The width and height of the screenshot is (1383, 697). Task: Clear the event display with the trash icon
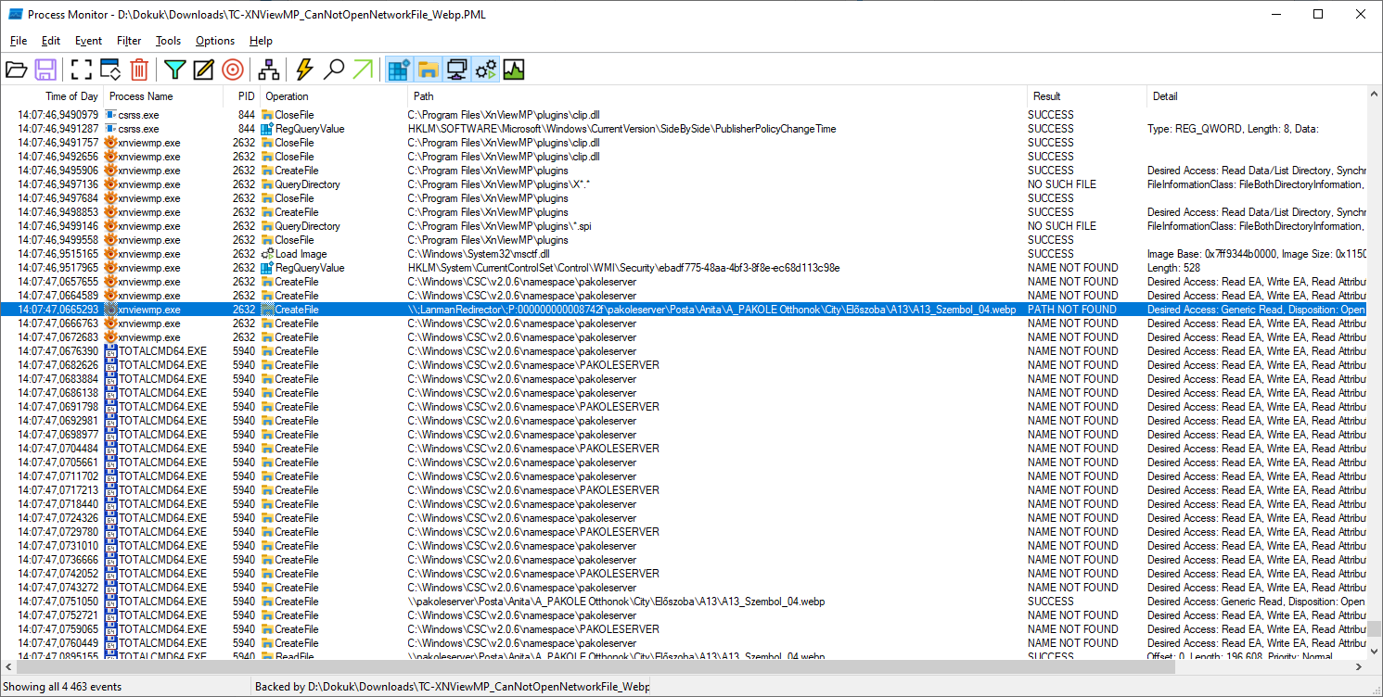139,70
